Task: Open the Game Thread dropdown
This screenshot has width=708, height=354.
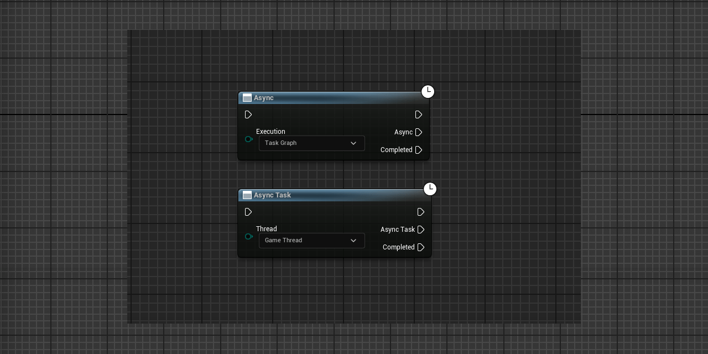Action: (x=312, y=241)
